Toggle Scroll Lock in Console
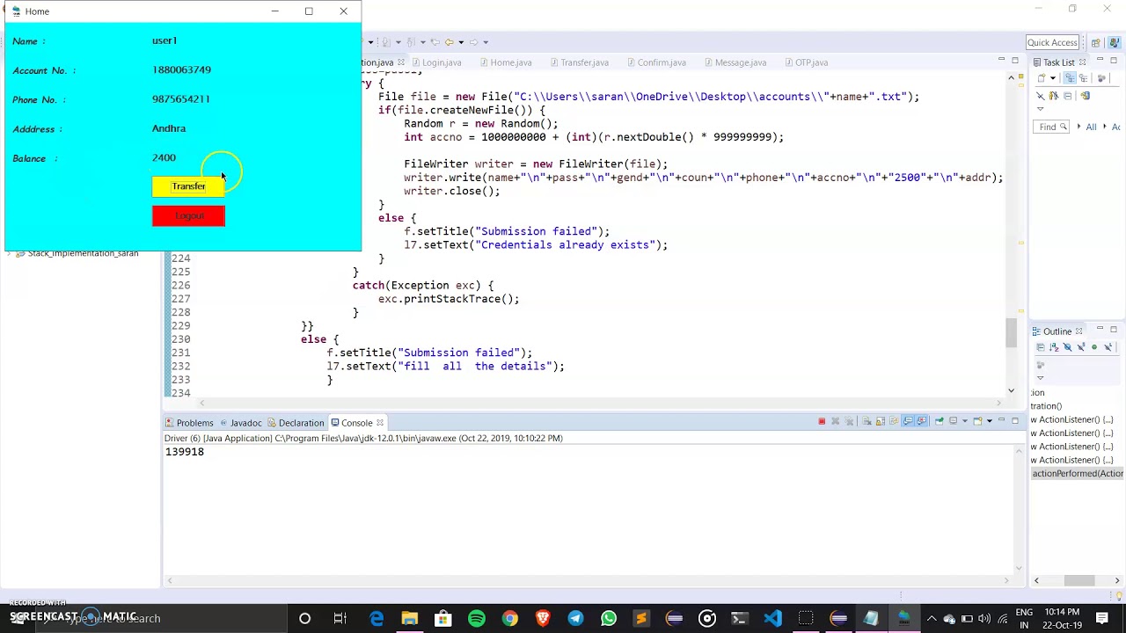1126x633 pixels. click(x=881, y=421)
